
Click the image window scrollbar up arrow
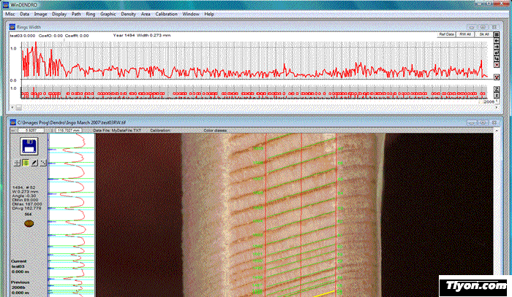(497, 131)
